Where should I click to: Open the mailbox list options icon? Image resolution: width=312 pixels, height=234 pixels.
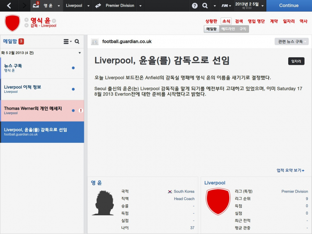pyautogui.click(x=67, y=41)
